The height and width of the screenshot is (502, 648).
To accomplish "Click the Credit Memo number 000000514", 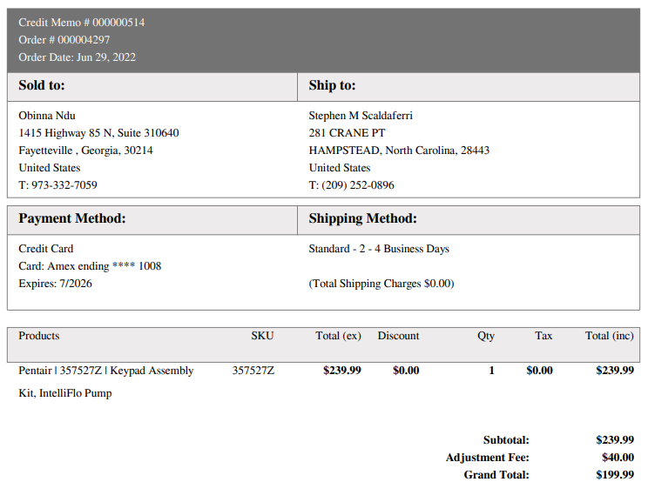I will pos(81,23).
